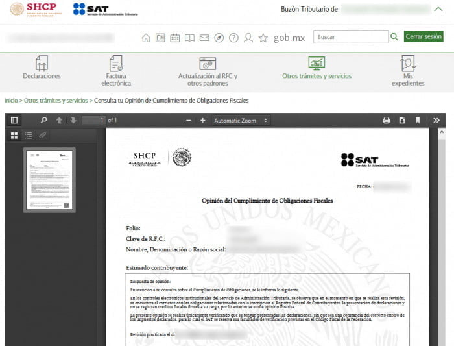The image size is (454, 346).
Task: Go to the home icon
Action: tap(146, 38)
